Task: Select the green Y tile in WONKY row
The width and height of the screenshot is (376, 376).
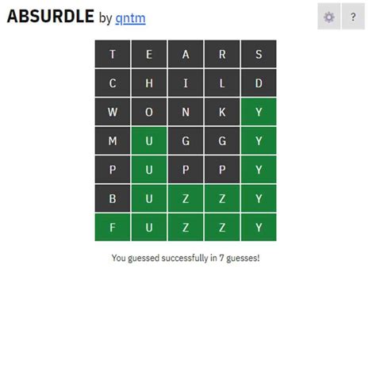Action: [259, 112]
